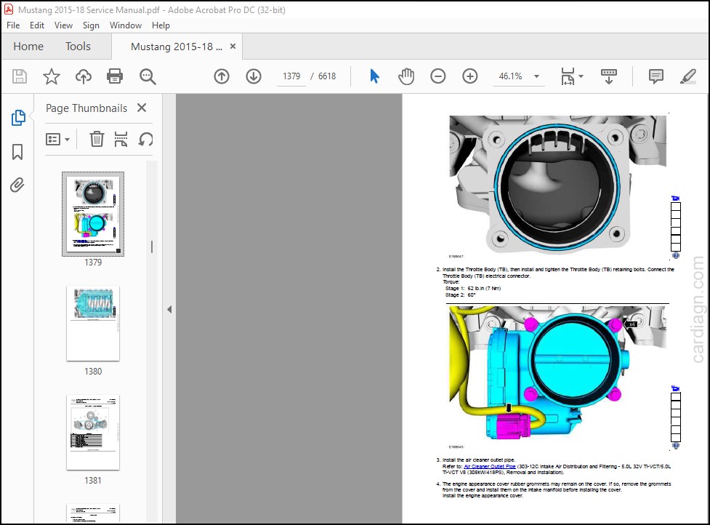Screen dimensions: 710x525
Task: Click the video icon beside the blue throttle body illustration
Action: tap(676, 388)
